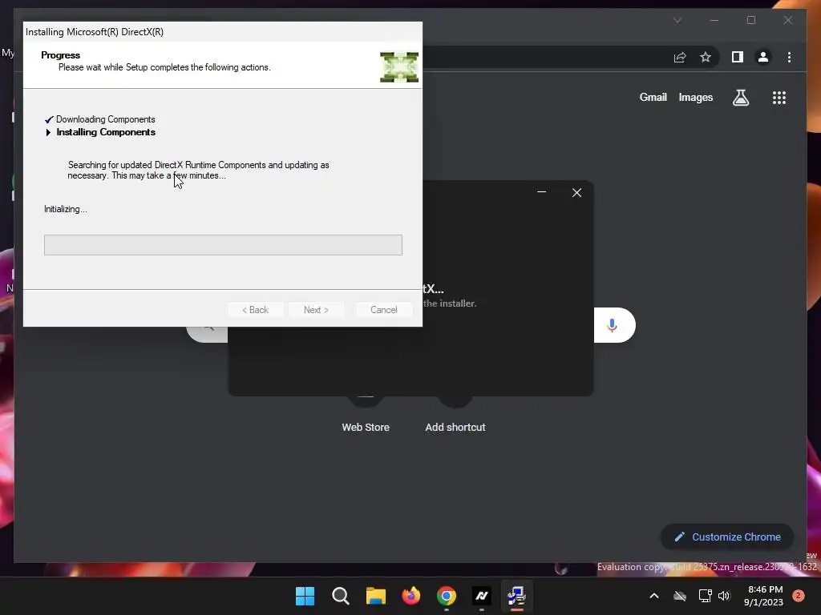The height and width of the screenshot is (615, 821).
Task: Open Gmail link on Google page
Action: pyautogui.click(x=653, y=97)
